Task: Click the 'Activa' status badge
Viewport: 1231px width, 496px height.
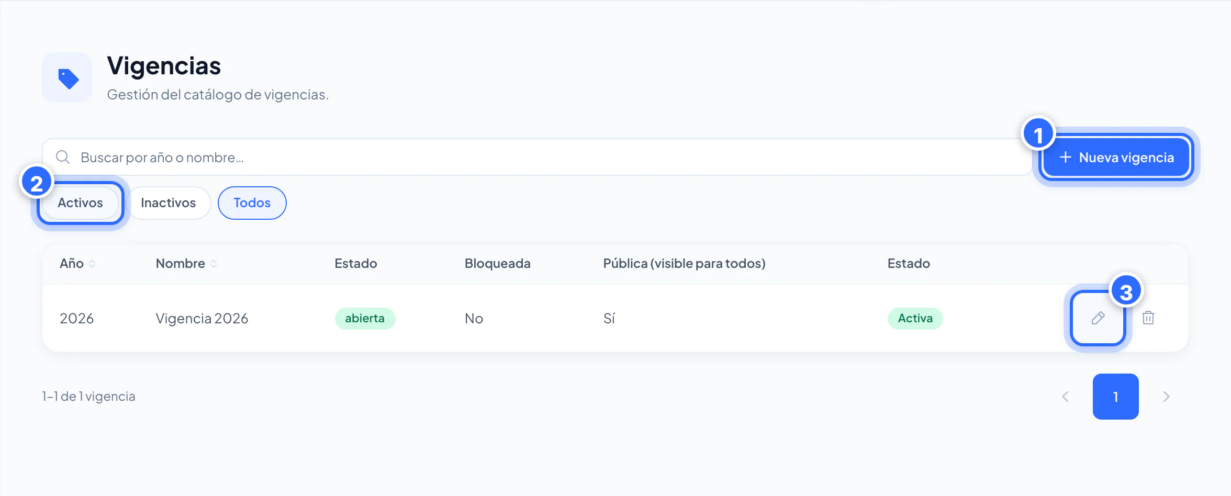Action: pyautogui.click(x=915, y=318)
